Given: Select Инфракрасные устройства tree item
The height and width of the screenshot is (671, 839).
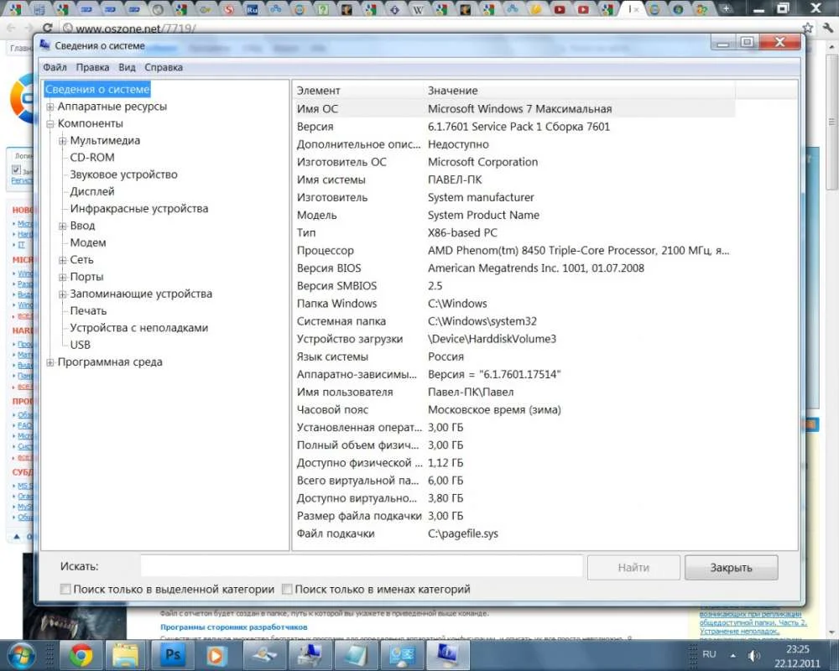Looking at the screenshot, I should click(x=139, y=209).
